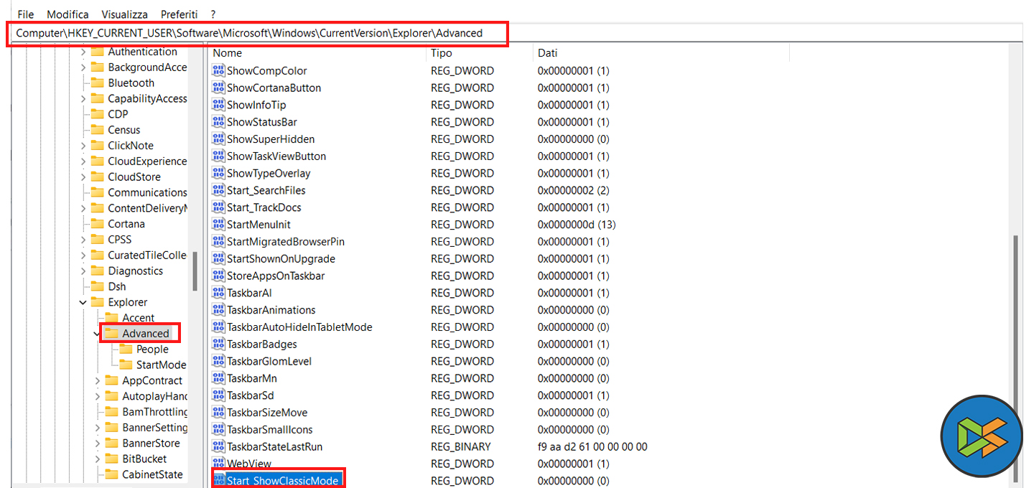Click the Start_SearchFiles value icon
The height and width of the screenshot is (488, 1034).
pyautogui.click(x=218, y=190)
